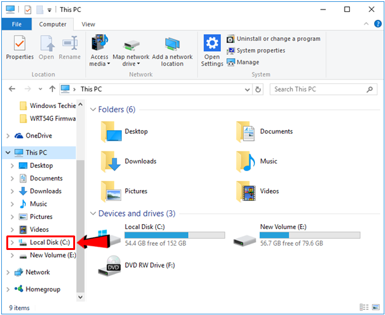This screenshot has height=315, width=385.
Task: Click the This PC breadcrumb
Action: (91, 89)
